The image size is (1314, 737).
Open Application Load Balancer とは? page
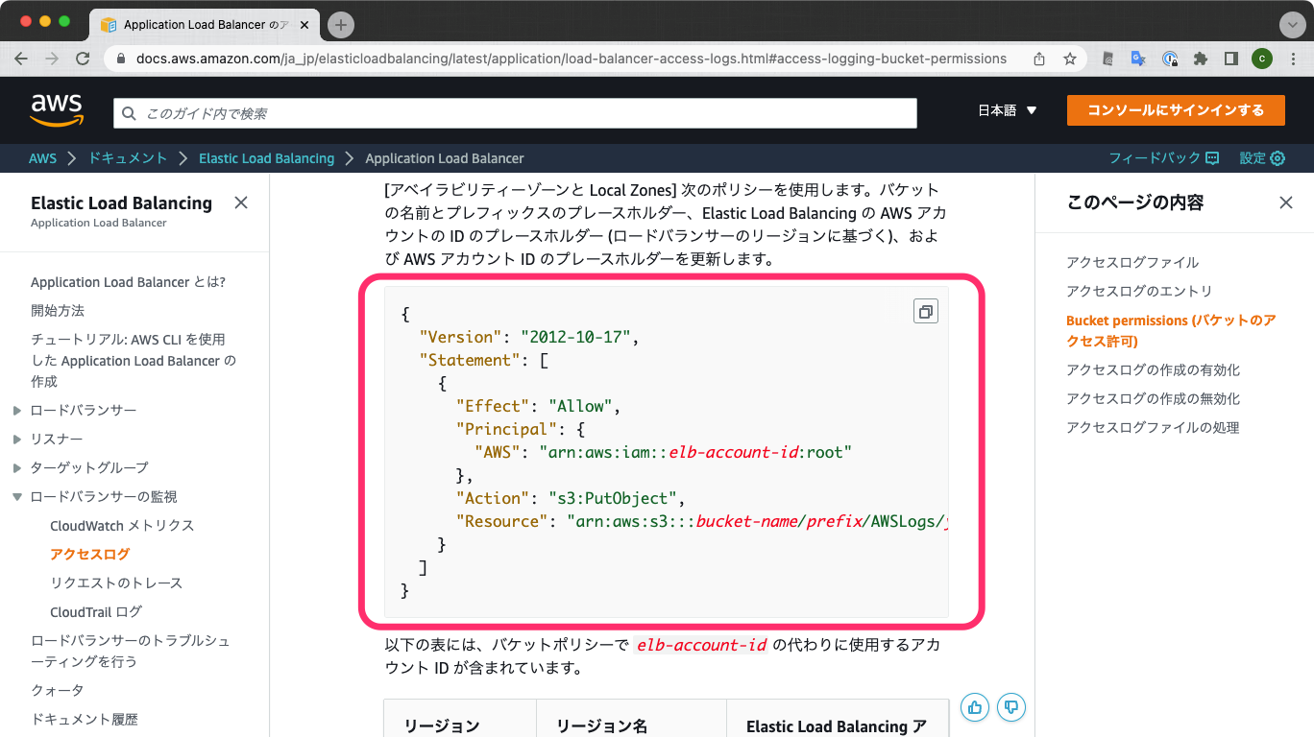[x=128, y=282]
